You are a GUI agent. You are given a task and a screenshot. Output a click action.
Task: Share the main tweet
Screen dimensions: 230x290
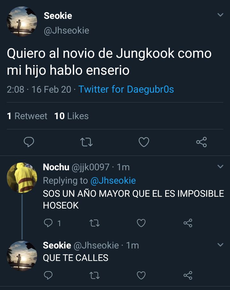[x=202, y=142]
